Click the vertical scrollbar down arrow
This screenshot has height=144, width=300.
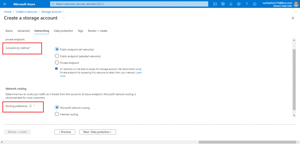294,116
